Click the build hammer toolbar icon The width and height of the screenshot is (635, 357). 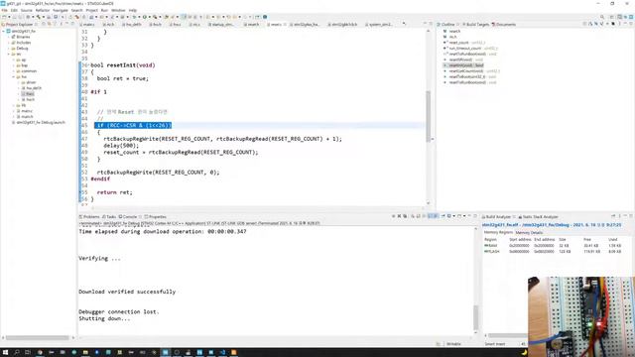point(39,17)
